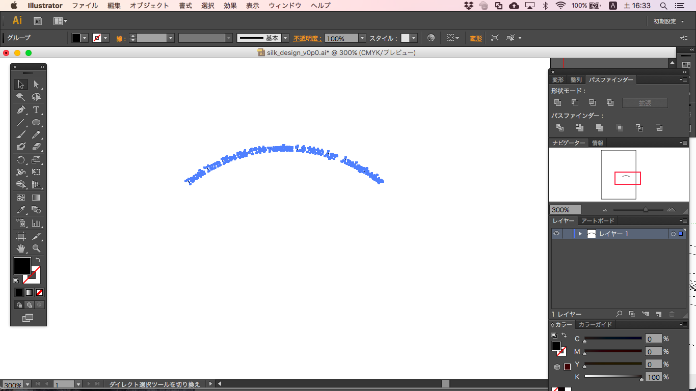
Task: Open the 初期設定 workspace dropdown
Action: [x=668, y=21]
